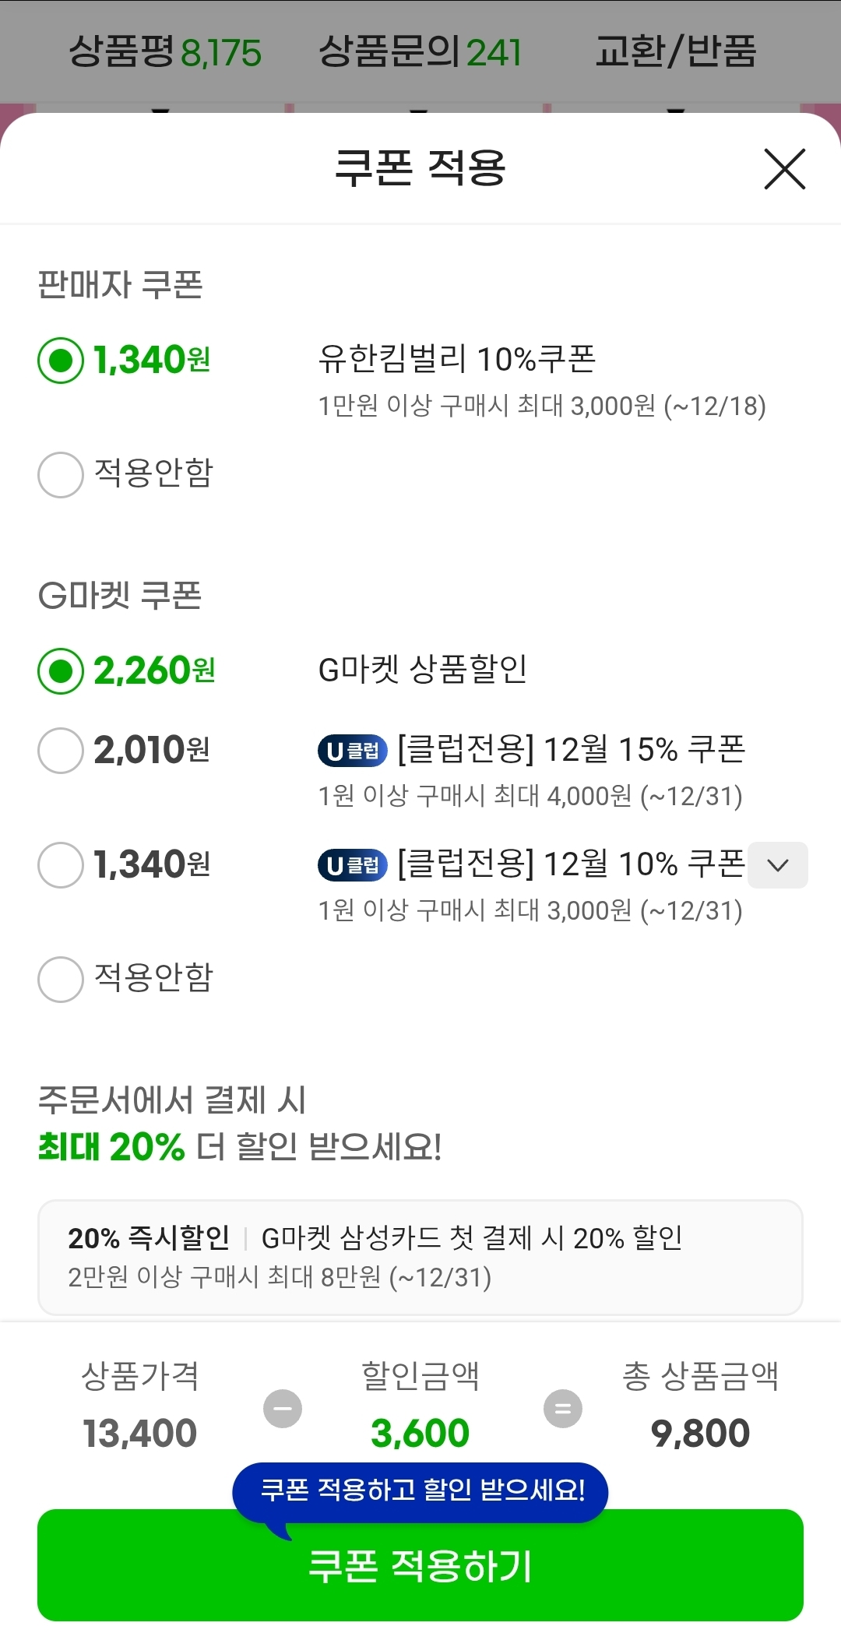Tap the 쿠폰 적용하고 할인 받으세요 tooltip
Viewport: 841px width, 1640px height.
420,1490
